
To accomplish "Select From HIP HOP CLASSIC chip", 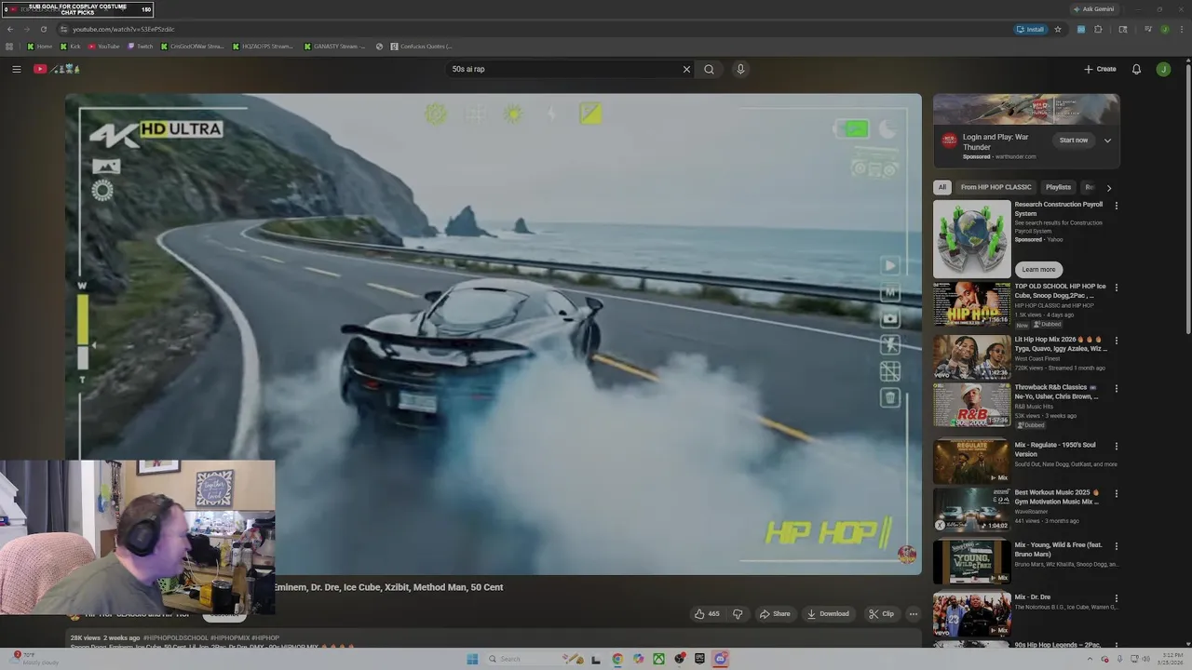I will click(996, 187).
